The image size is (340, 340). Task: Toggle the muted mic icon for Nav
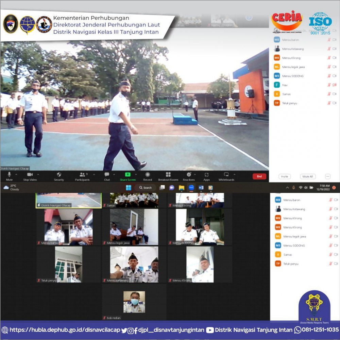point(329,85)
